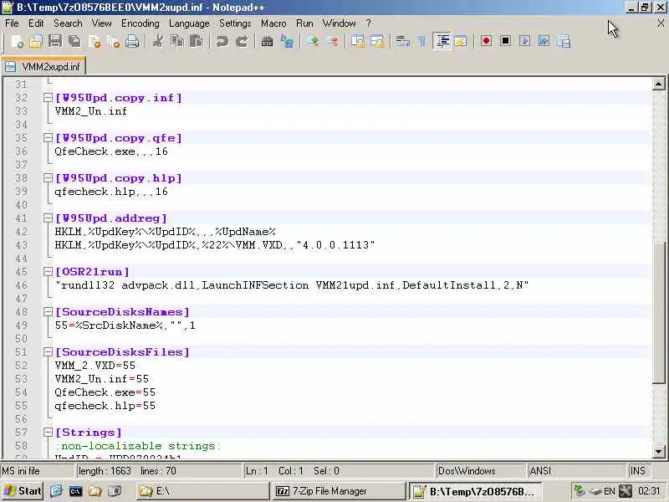Collapse the [W95Upd.copy.hlp] section fold
Screen dimensions: 669x502
click(48, 178)
